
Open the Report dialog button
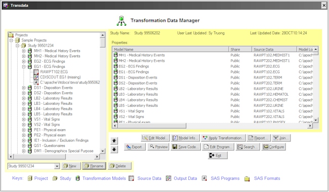coord(259,138)
